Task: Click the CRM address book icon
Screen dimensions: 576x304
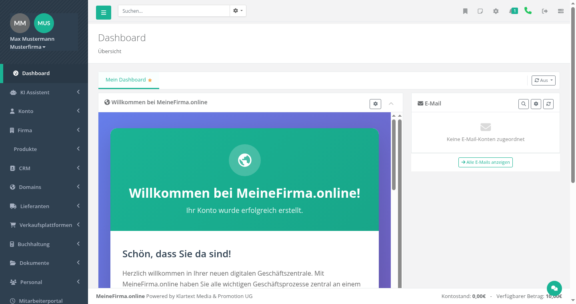Action: coord(13,168)
